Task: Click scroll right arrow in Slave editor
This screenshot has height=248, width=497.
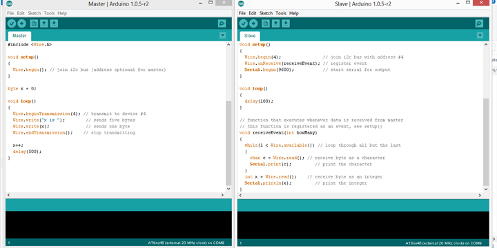Action: click(x=480, y=196)
